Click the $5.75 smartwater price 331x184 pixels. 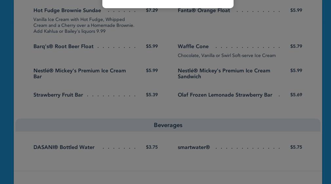pyautogui.click(x=296, y=147)
